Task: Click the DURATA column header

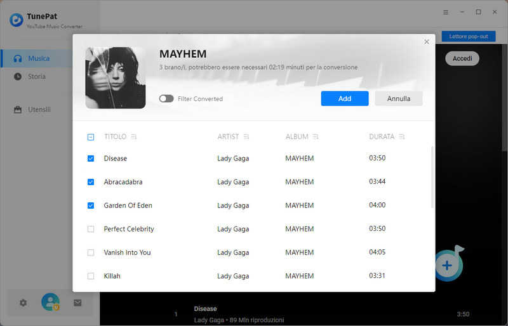Action: pyautogui.click(x=382, y=136)
